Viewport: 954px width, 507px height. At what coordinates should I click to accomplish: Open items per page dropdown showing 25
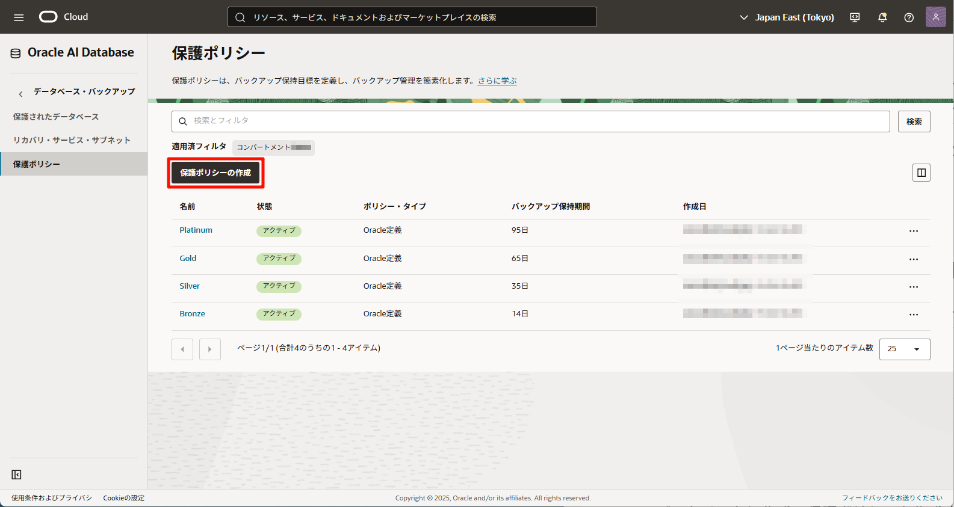(905, 349)
